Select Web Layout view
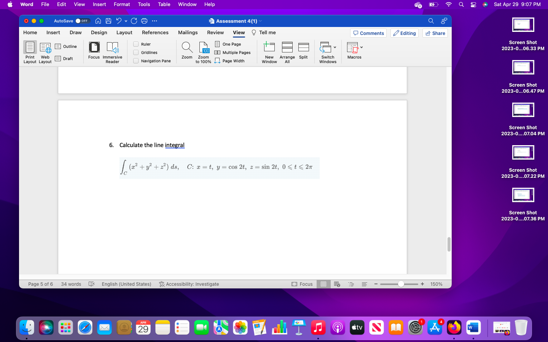548x342 pixels. 45,52
